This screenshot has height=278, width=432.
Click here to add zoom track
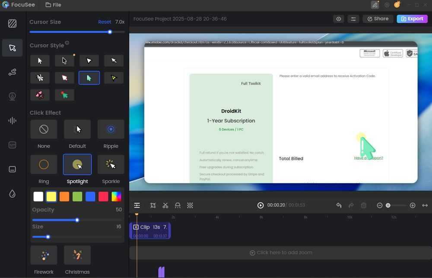(x=280, y=253)
